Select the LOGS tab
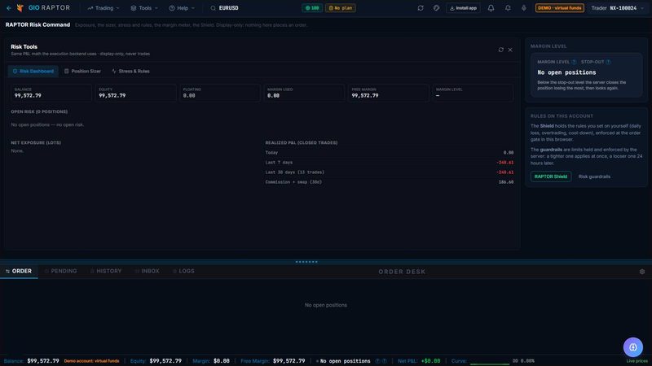Viewport: 652px width, 366px height. click(183, 271)
